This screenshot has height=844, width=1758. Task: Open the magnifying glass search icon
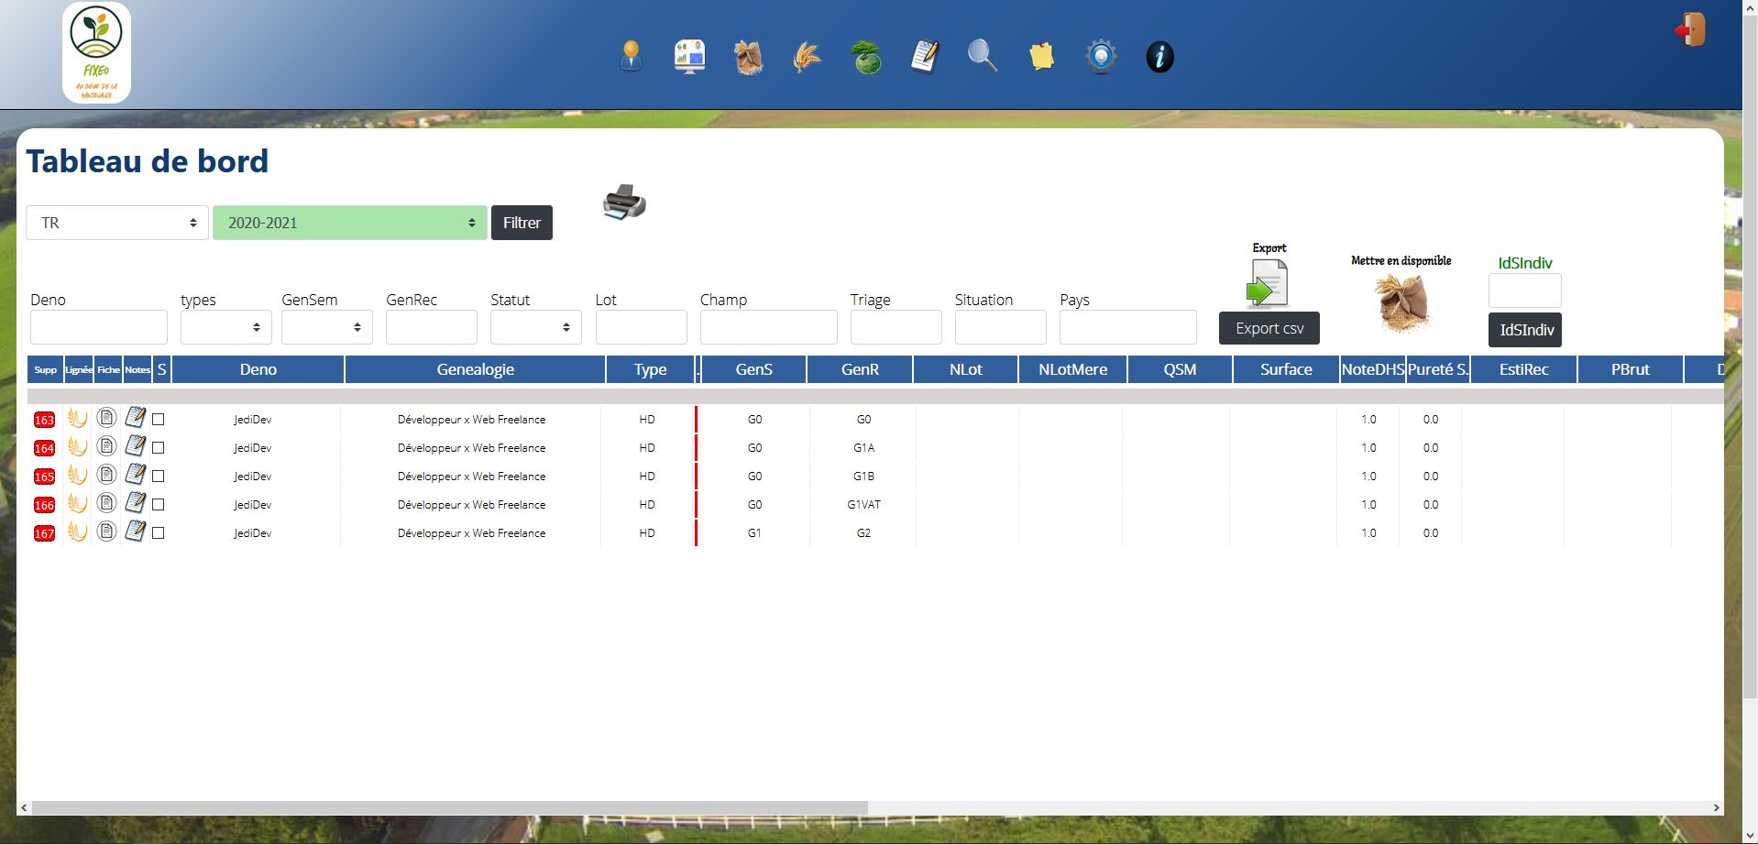982,57
